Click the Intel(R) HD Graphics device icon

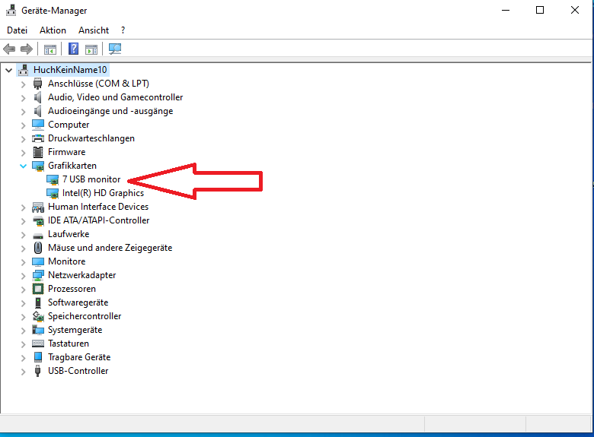pos(53,193)
